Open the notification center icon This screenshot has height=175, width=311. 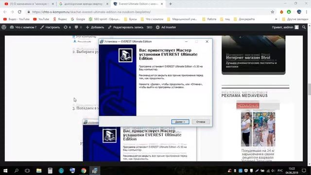pyautogui.click(x=304, y=171)
